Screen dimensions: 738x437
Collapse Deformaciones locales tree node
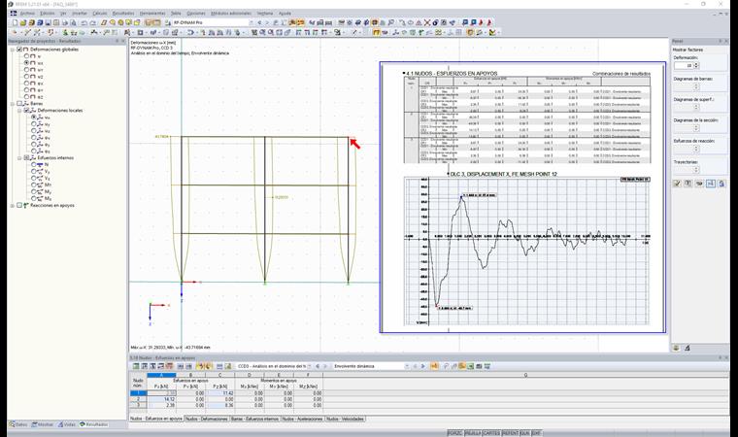19,110
